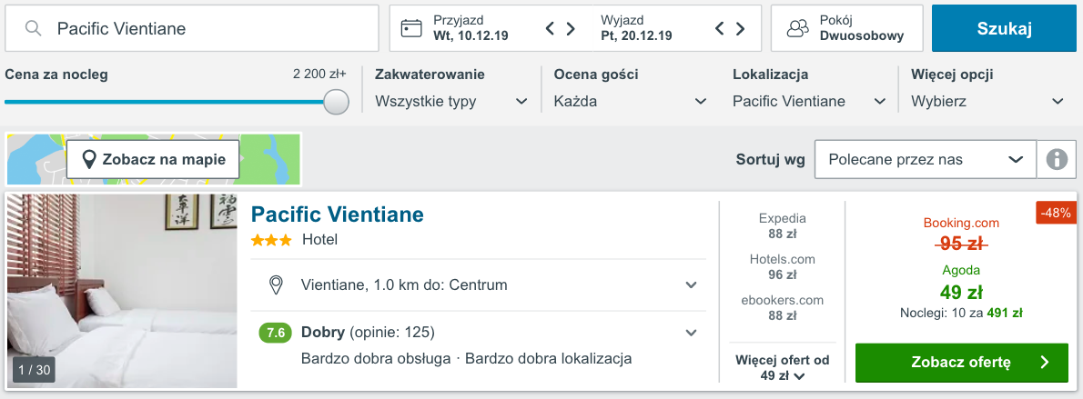1083x399 pixels.
Task: Open the check-in calendar icon
Action: click(x=412, y=29)
